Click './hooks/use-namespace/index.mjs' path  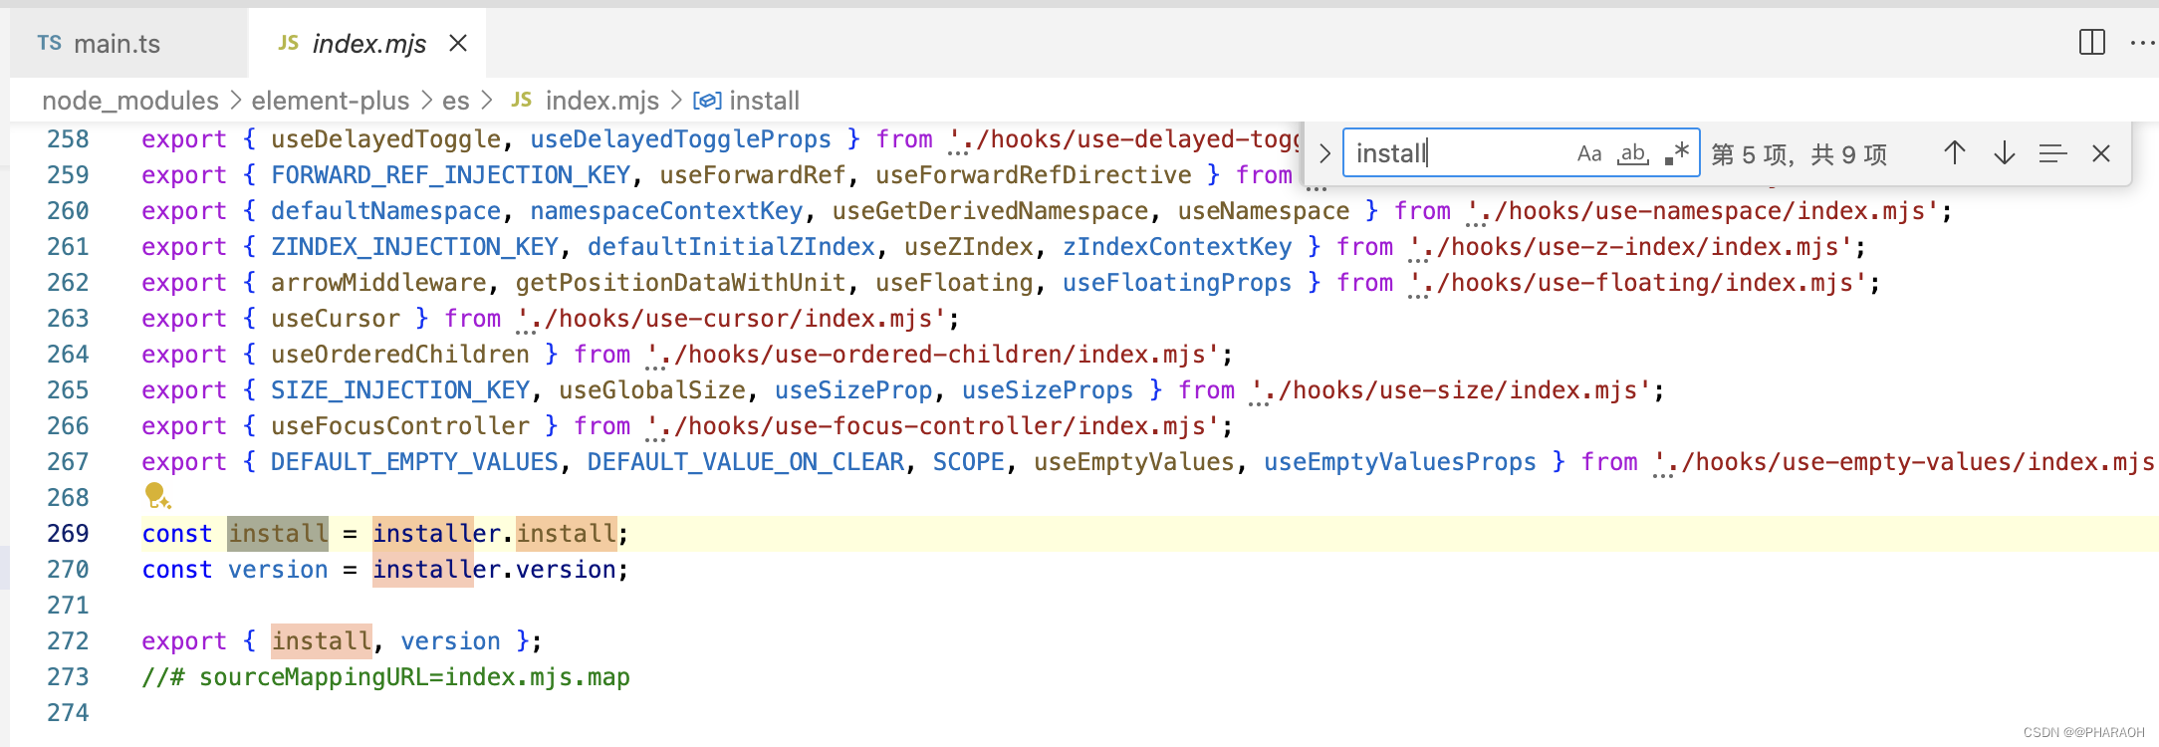tap(1702, 211)
